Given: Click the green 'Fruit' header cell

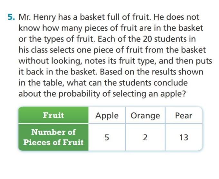Looking at the screenshot, I should click(x=53, y=115).
